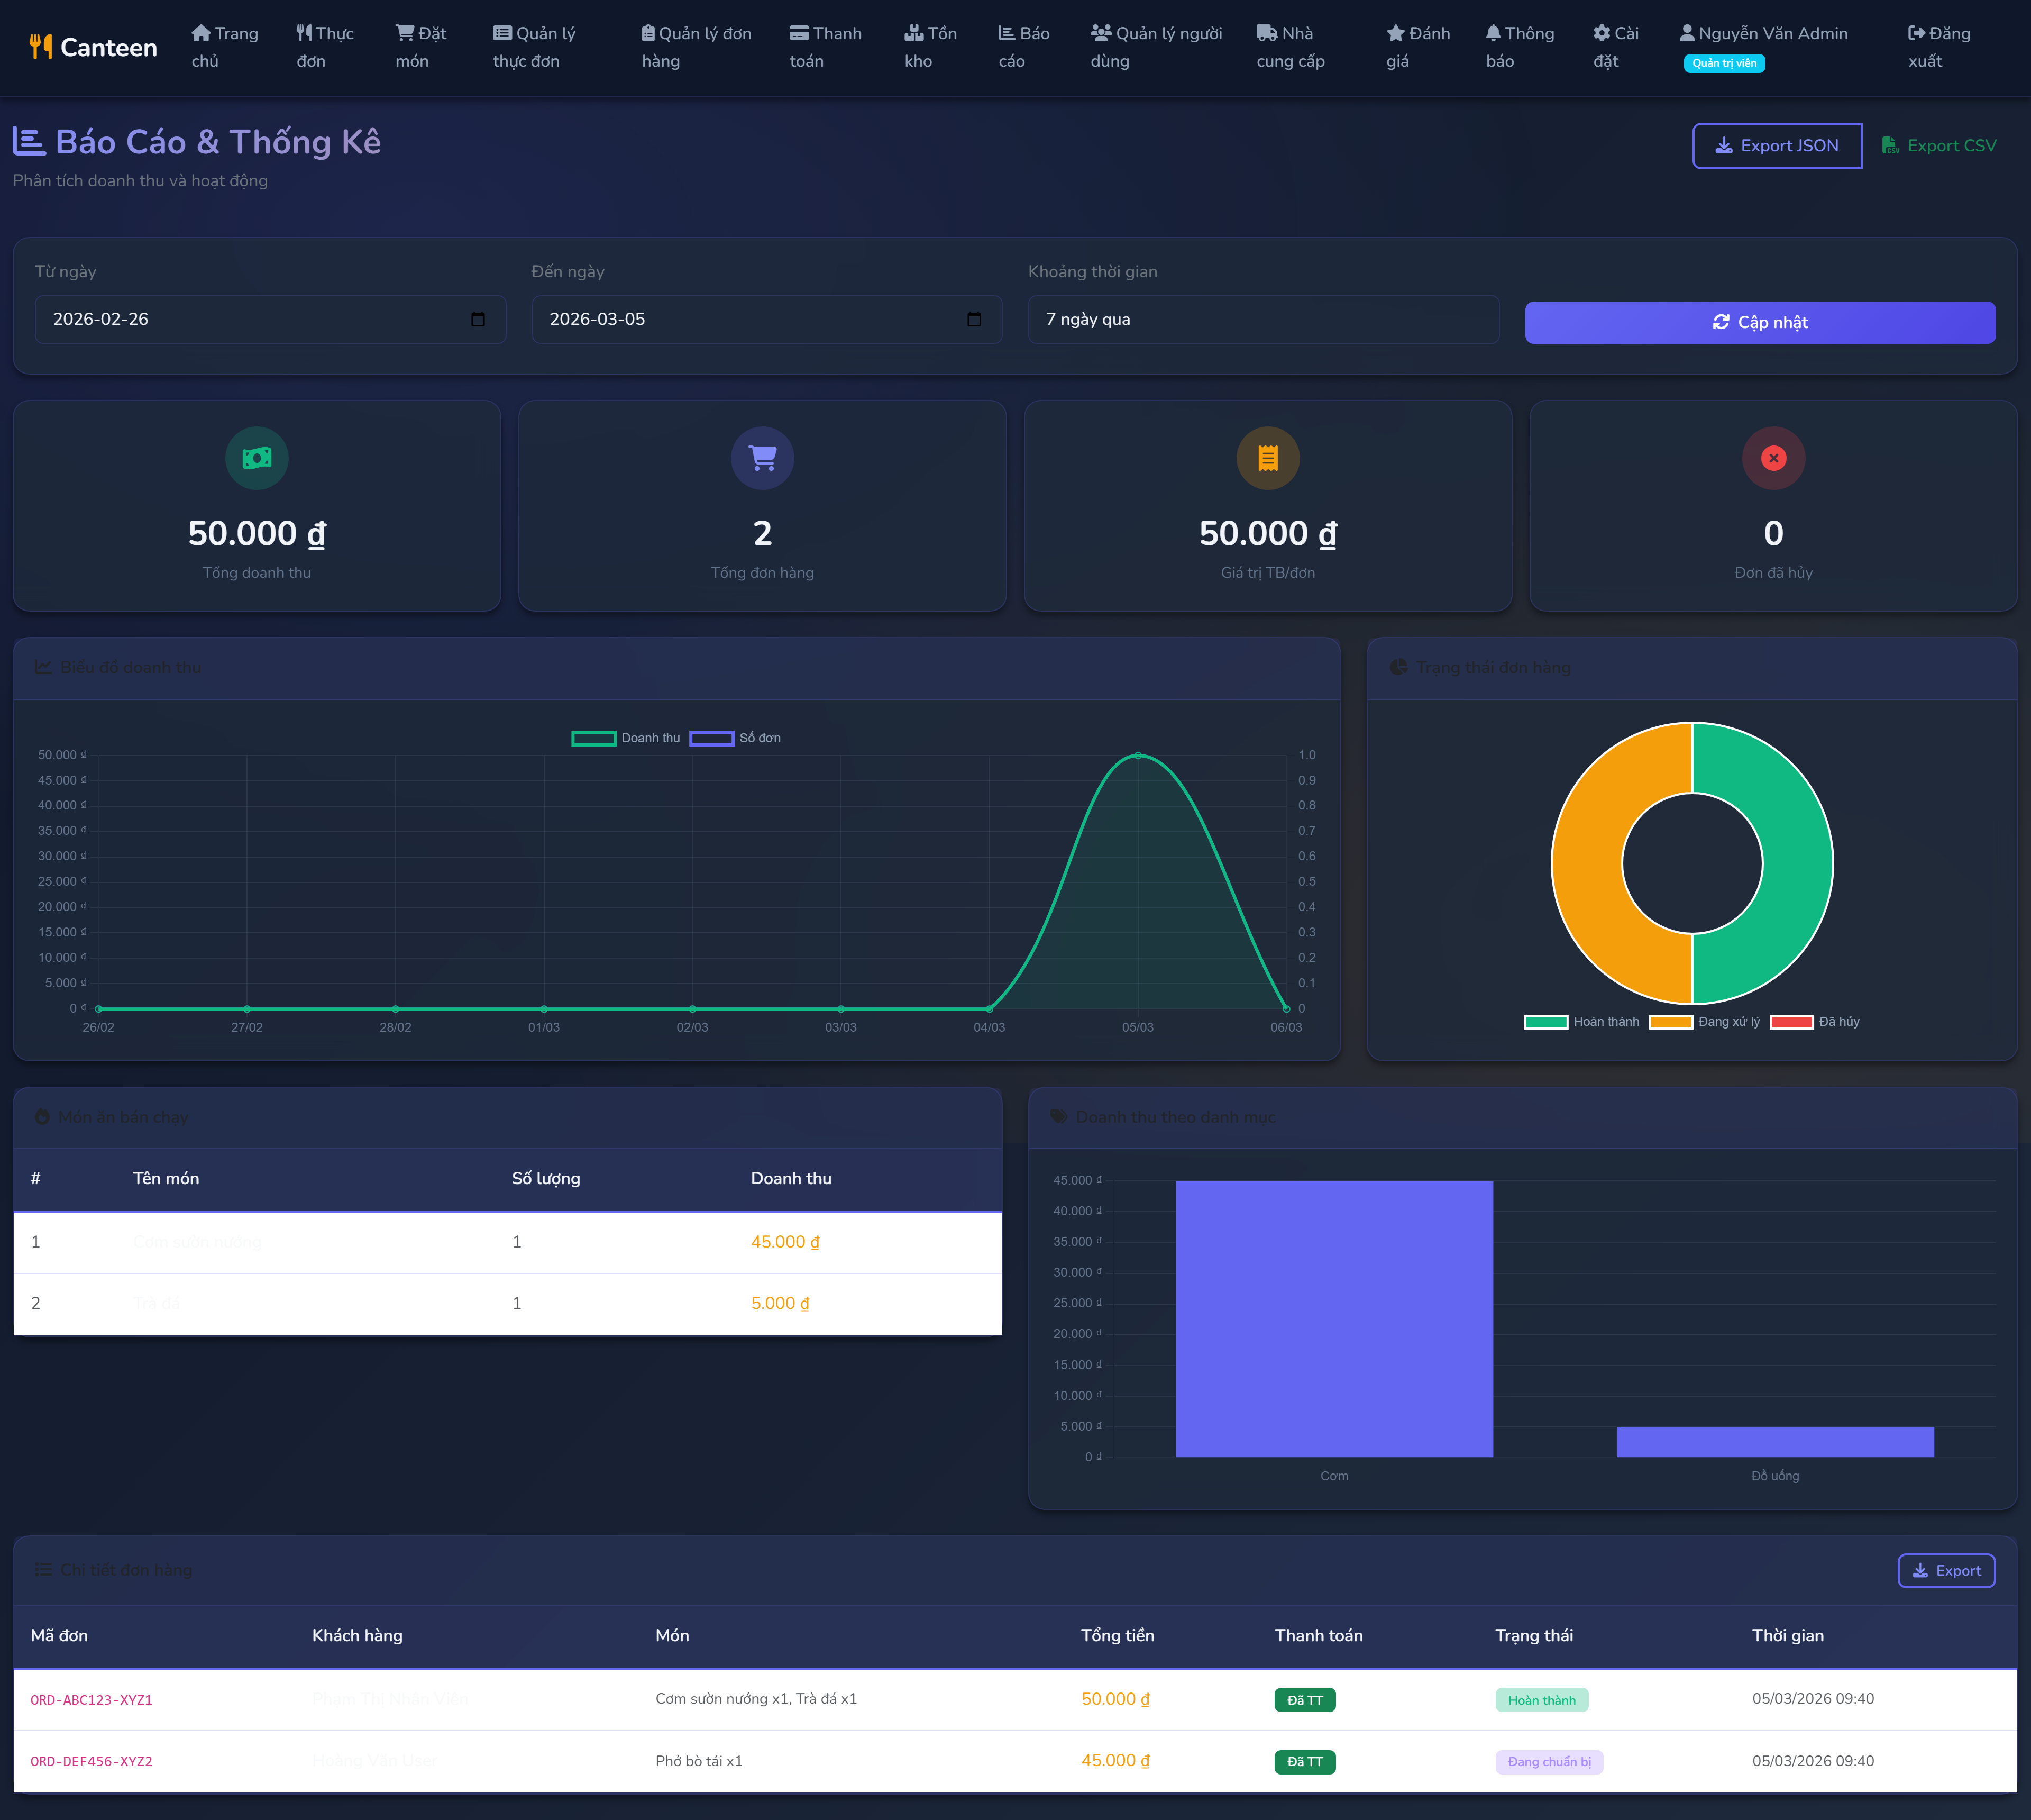Open Thông báo notifications

1520,47
